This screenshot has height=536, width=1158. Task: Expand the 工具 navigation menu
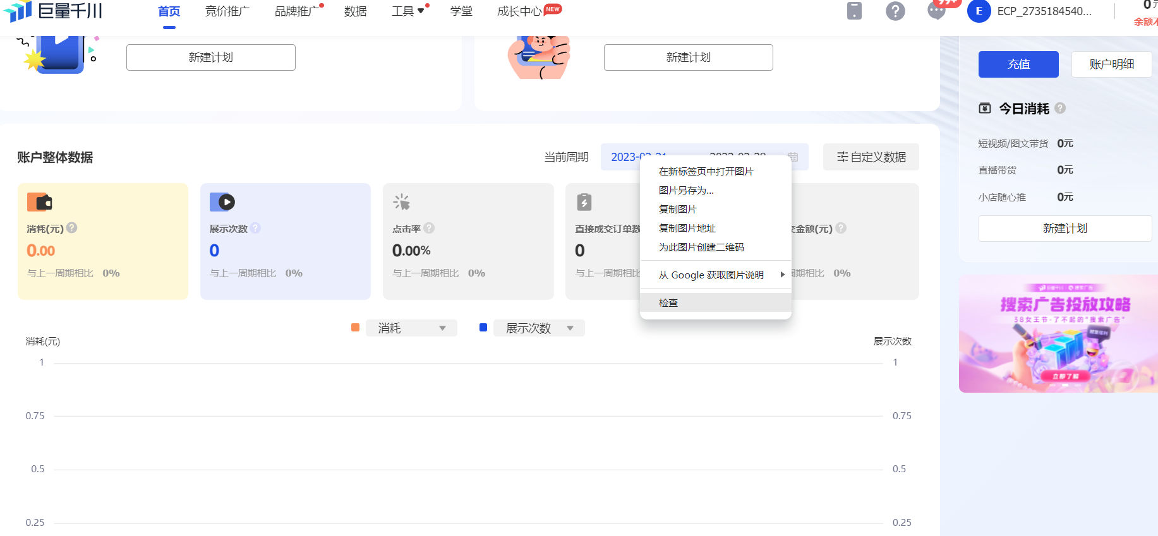tap(407, 11)
